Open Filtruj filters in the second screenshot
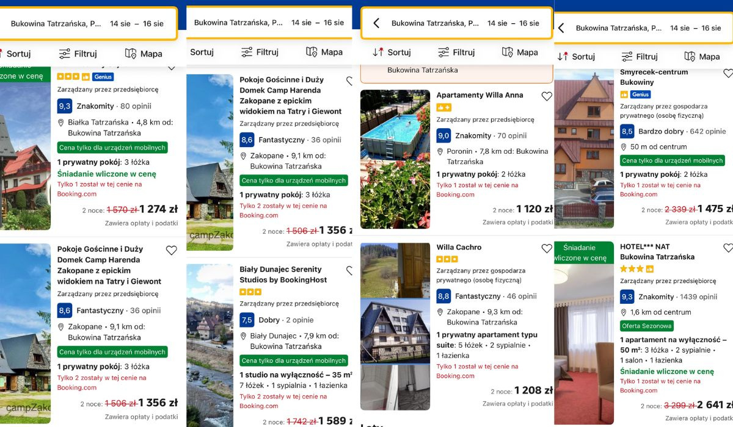733x427 pixels. tap(260, 52)
